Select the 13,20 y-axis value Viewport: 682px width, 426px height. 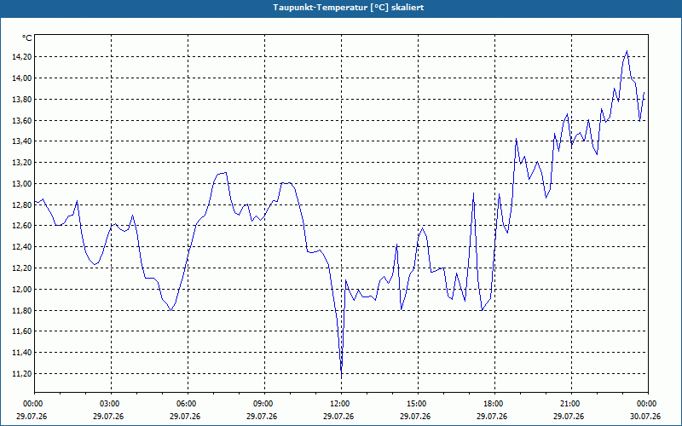(22, 163)
